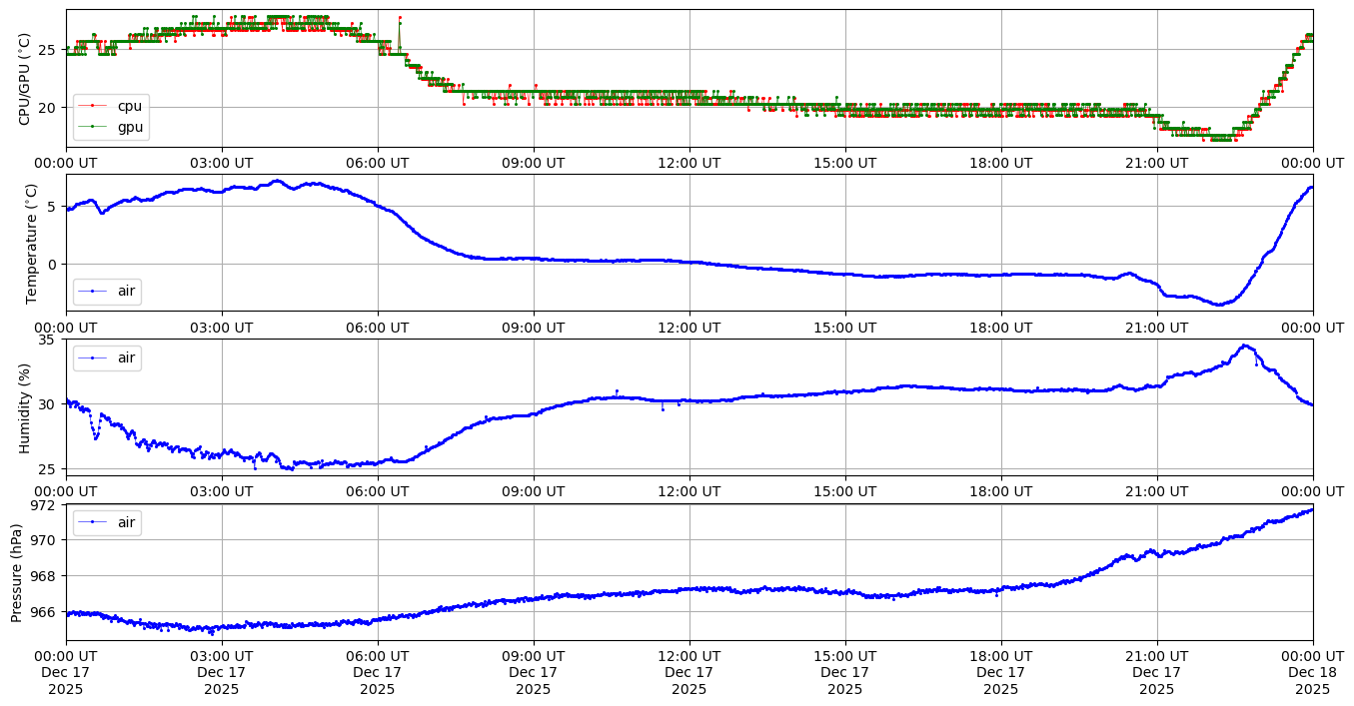Select the red cpu legend line marker
Viewport: 1354px width, 706px height.
93,106
